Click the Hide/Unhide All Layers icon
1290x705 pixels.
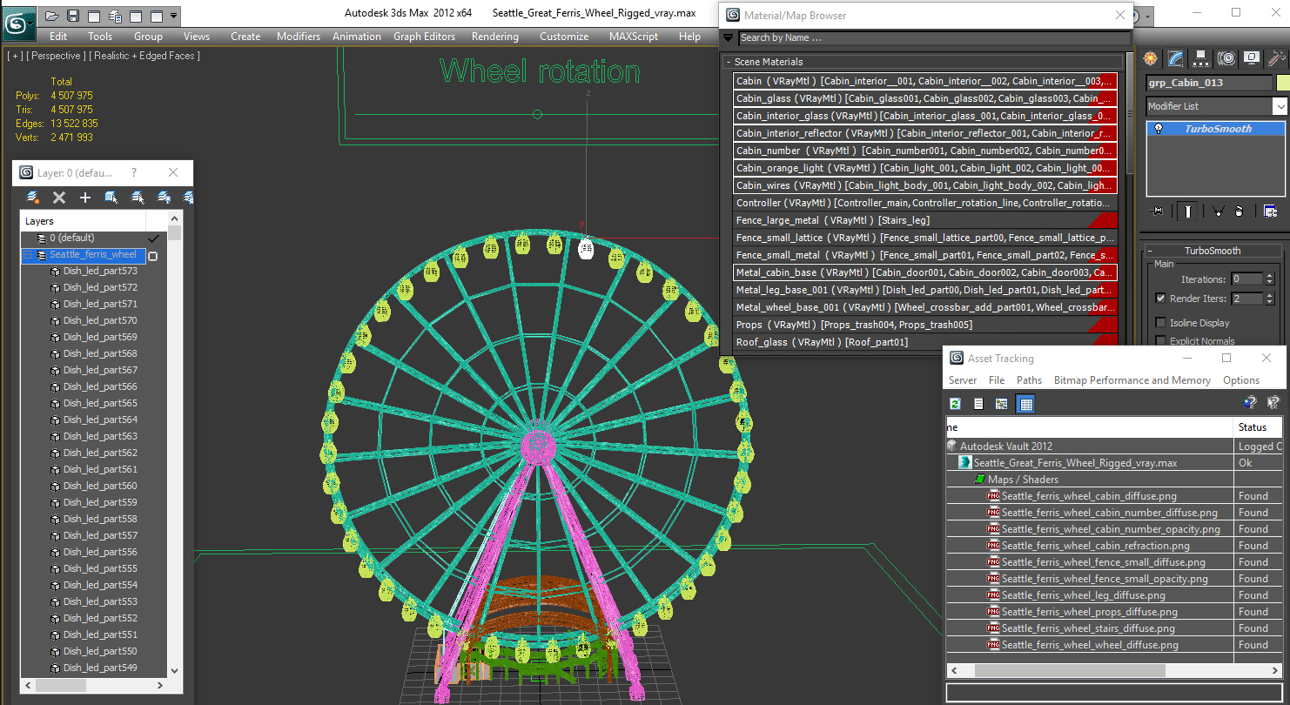164,198
